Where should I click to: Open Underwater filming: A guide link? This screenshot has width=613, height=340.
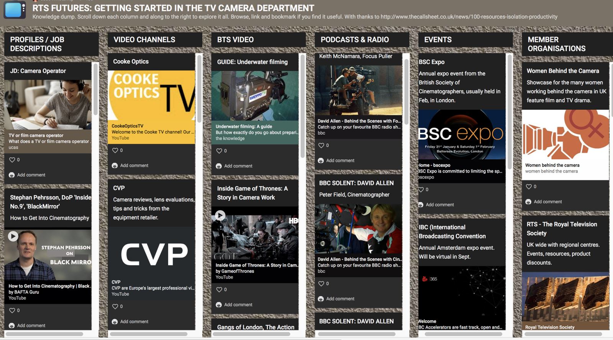click(255, 132)
